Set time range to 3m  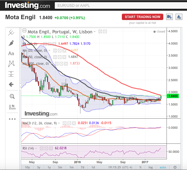point(60,167)
